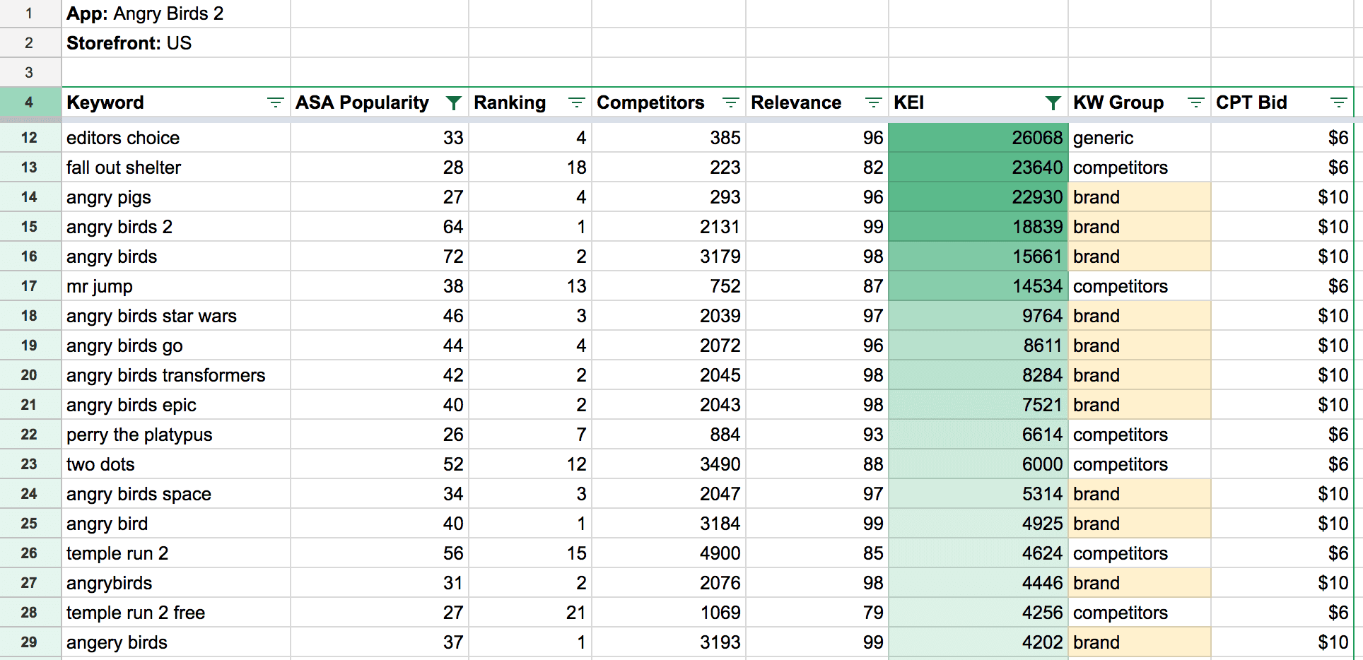Select the 'angrybirds' keyword cell

(176, 583)
